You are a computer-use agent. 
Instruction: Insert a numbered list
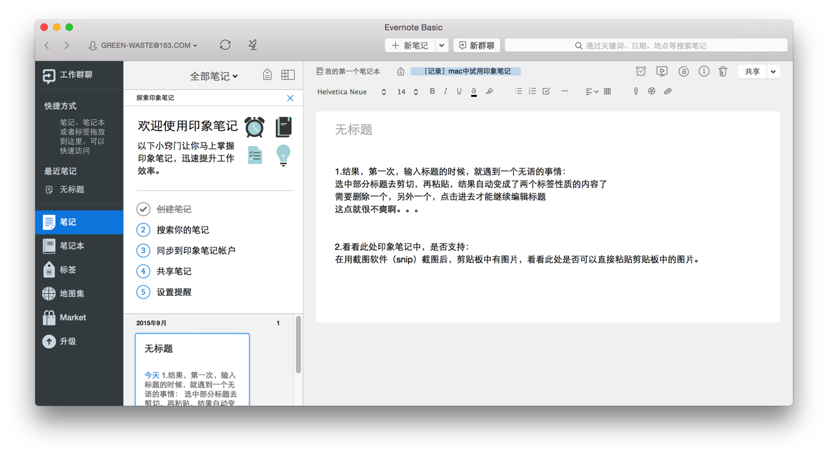532,92
